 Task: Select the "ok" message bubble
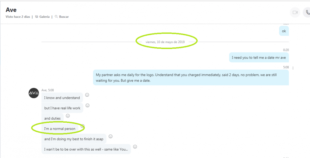click(284, 31)
